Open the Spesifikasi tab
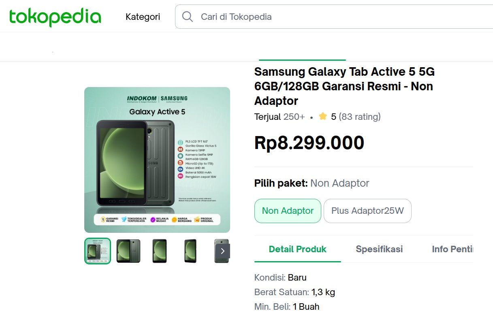The height and width of the screenshot is (315, 493). pyautogui.click(x=379, y=249)
